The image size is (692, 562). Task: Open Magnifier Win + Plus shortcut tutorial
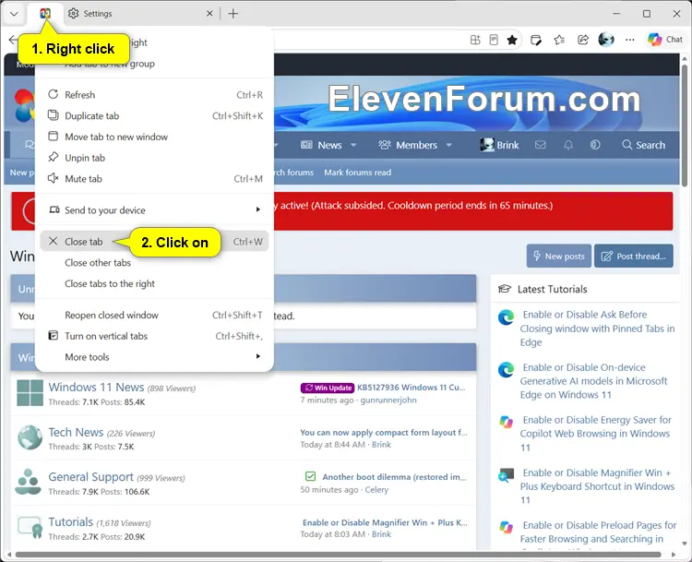(x=597, y=486)
